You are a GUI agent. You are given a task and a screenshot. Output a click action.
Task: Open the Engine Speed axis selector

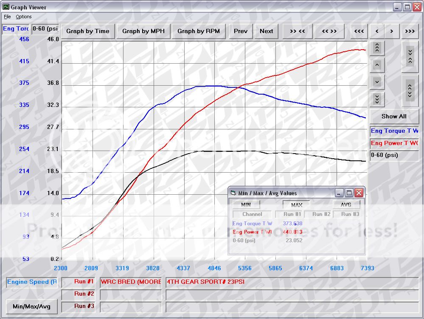tap(31, 282)
